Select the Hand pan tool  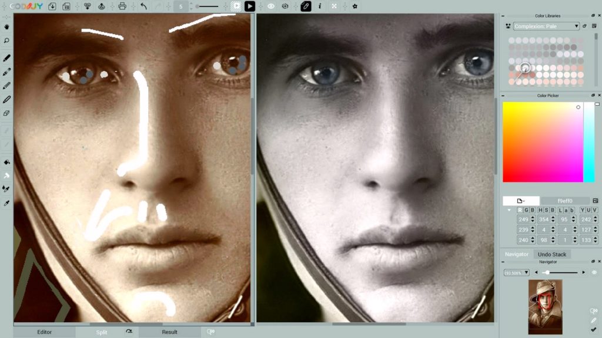(x=6, y=26)
